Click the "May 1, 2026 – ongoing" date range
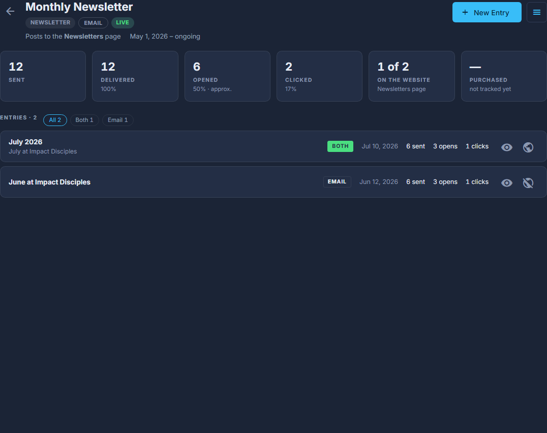This screenshot has width=547, height=433. pyautogui.click(x=165, y=36)
